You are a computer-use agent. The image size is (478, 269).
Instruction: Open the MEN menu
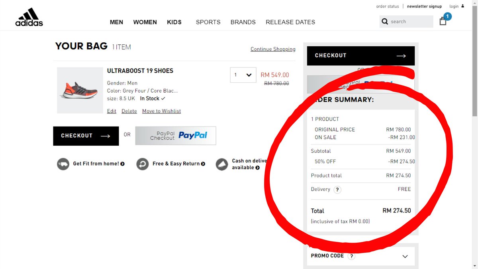pyautogui.click(x=117, y=22)
